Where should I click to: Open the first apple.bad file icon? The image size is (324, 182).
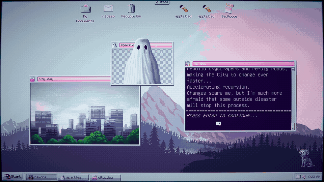(x=183, y=11)
